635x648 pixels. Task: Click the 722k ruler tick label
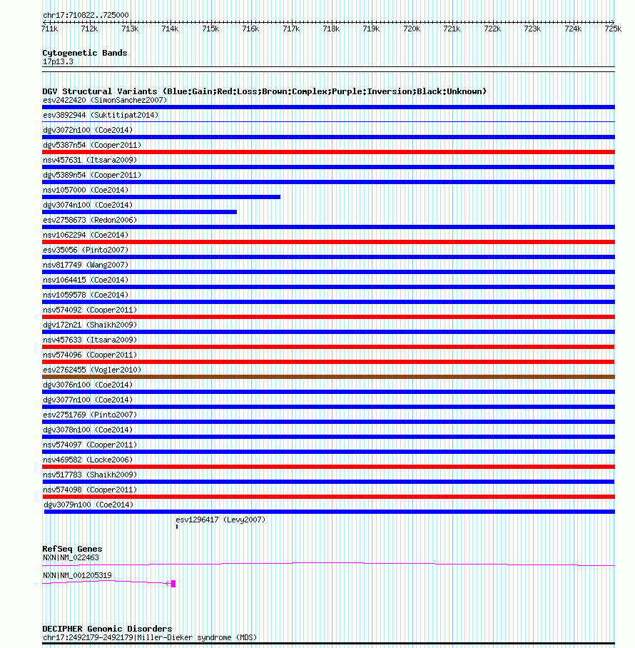click(x=492, y=29)
